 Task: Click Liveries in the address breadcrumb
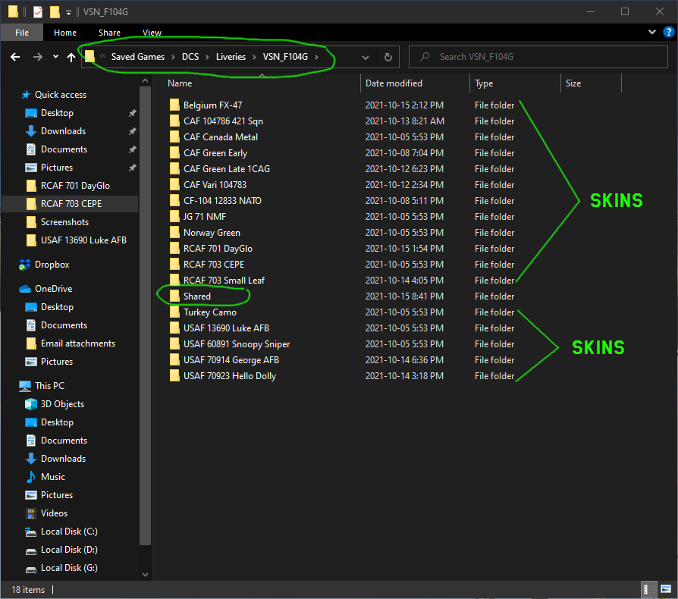pos(231,57)
